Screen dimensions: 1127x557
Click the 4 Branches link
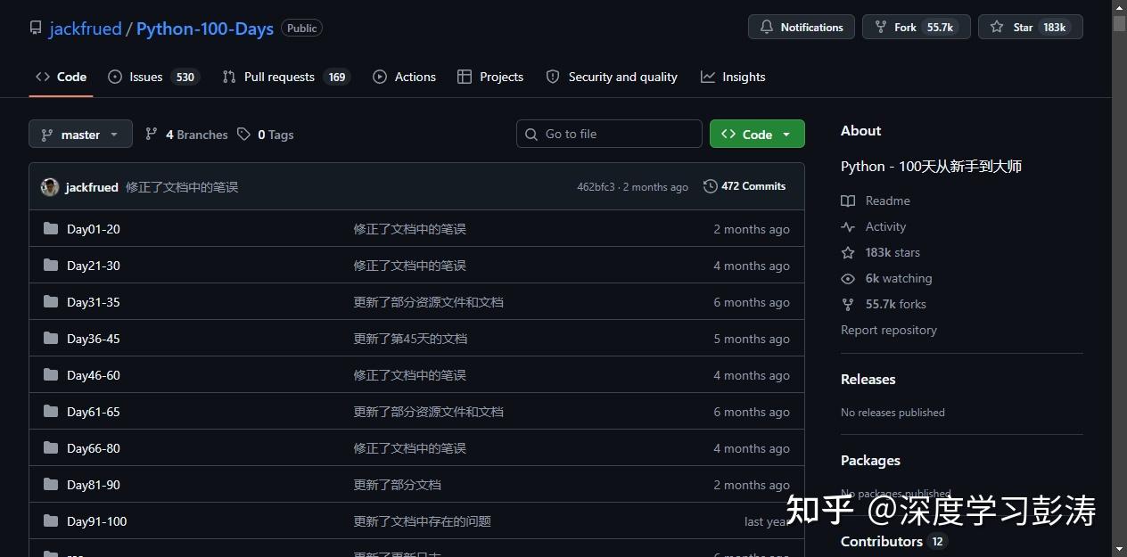[186, 135]
